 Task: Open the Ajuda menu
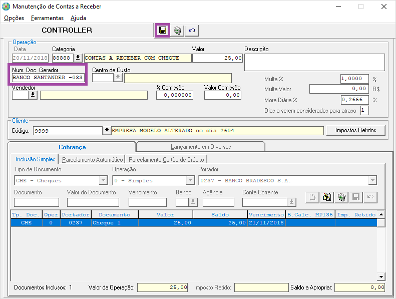tap(78, 18)
